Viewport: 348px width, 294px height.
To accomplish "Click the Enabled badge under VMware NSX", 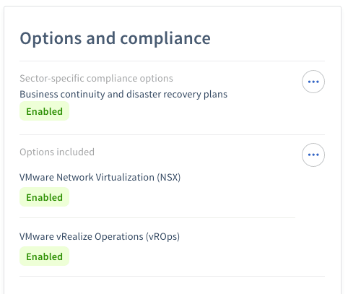I will (44, 197).
